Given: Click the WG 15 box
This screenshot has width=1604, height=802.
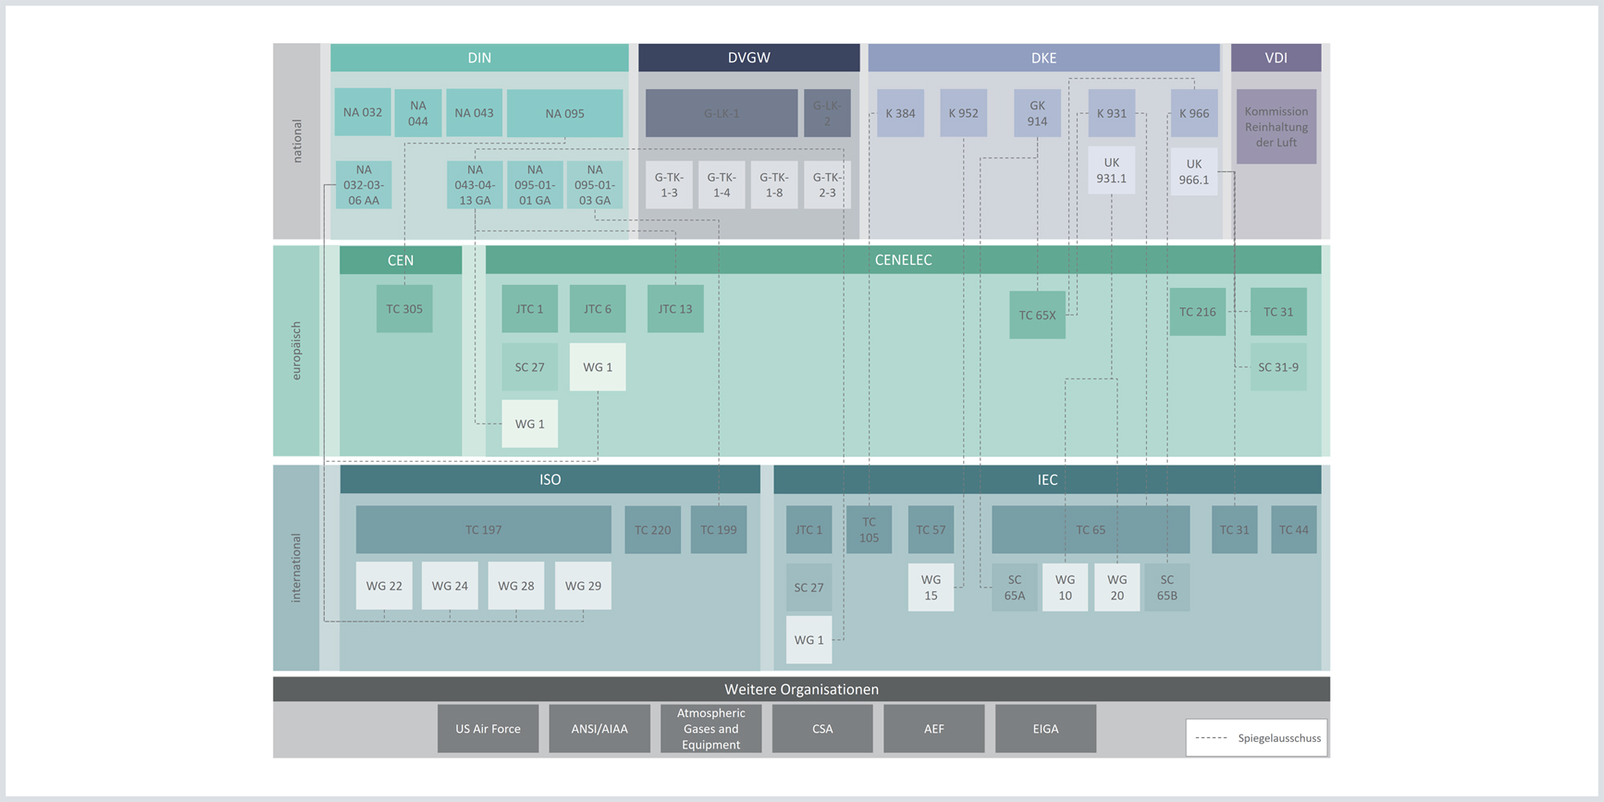Looking at the screenshot, I should coord(931,587).
